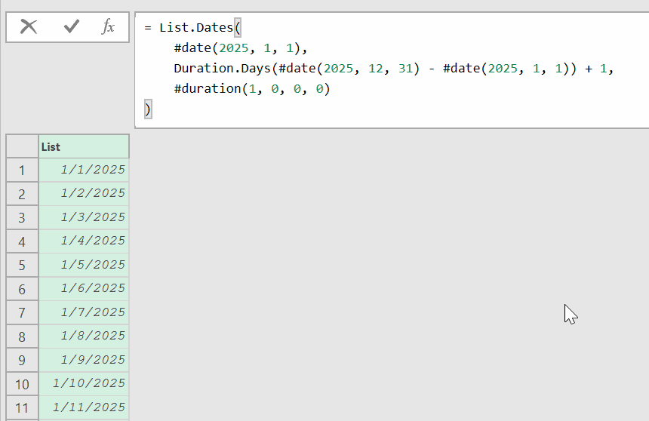The width and height of the screenshot is (649, 421).
Task: Click the blank top-left corner cell of the table
Action: [22, 146]
